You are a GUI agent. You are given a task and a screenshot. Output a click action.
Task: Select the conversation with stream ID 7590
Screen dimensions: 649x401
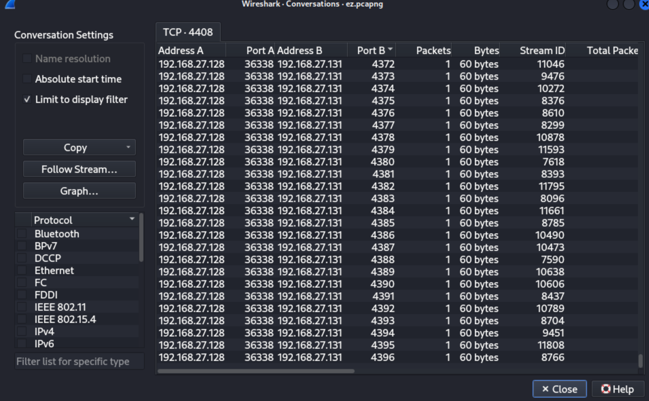click(x=398, y=259)
